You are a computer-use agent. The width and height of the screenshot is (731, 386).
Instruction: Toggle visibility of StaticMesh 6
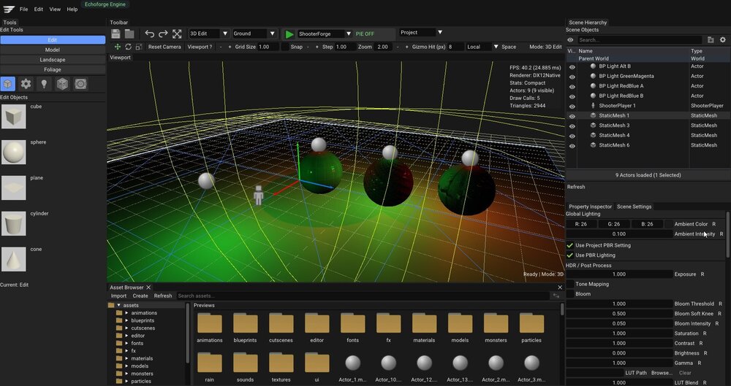572,146
